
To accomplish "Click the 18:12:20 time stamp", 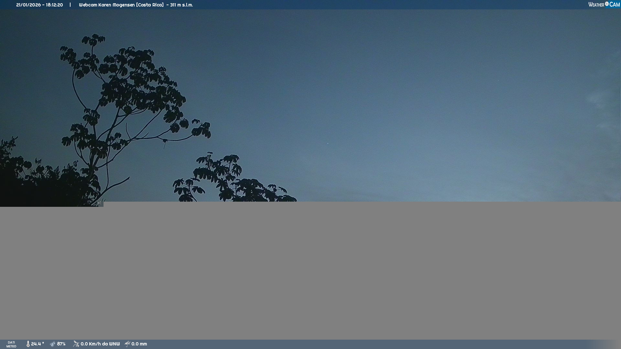I will [54, 5].
